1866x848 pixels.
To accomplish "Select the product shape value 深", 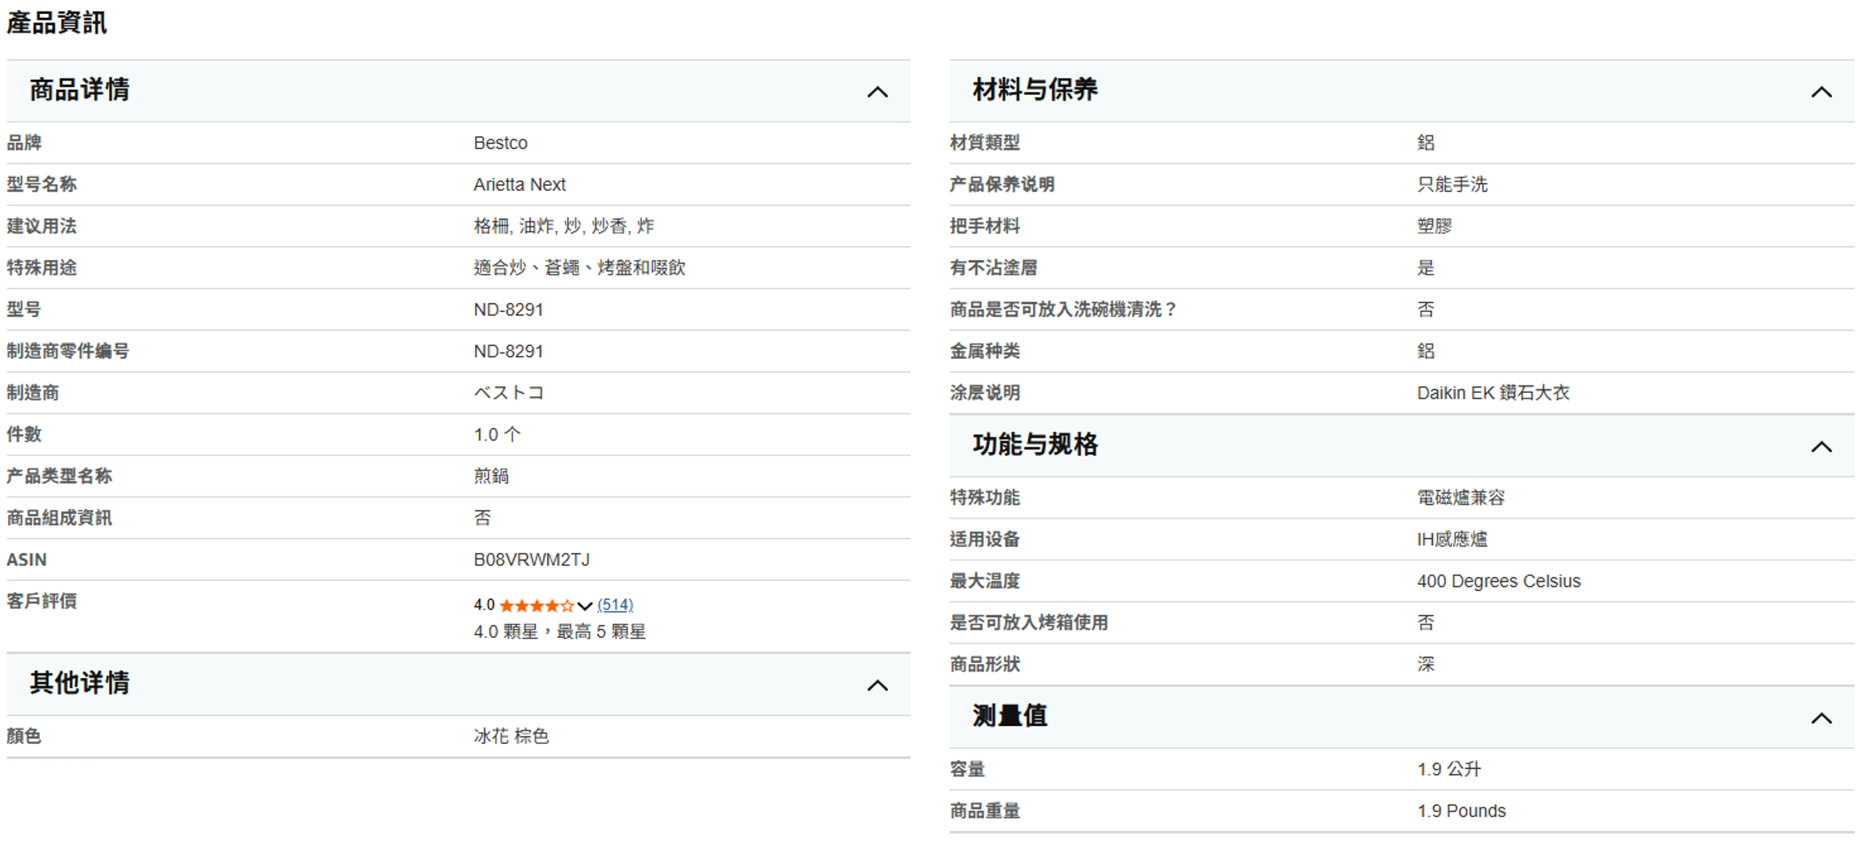I will 1426,665.
